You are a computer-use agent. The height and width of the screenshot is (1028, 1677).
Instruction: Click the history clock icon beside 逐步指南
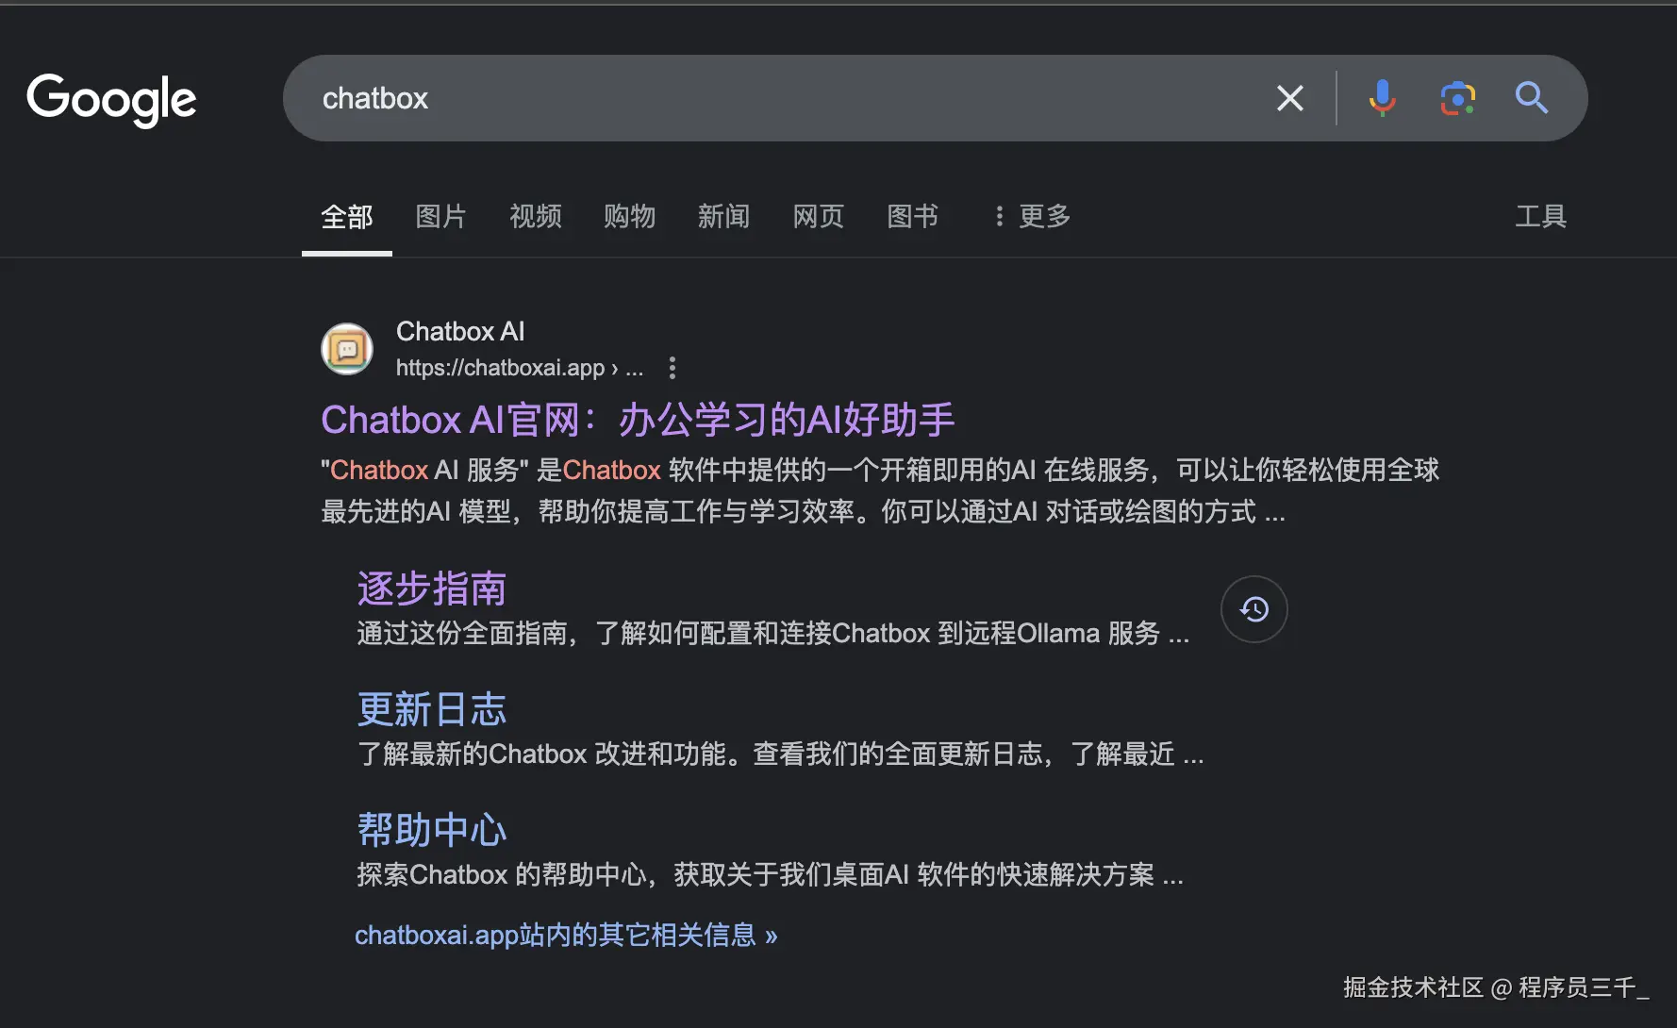click(x=1254, y=609)
